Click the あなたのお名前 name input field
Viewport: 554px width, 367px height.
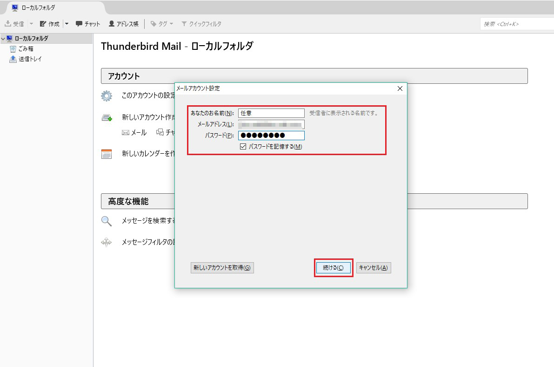pyautogui.click(x=271, y=113)
